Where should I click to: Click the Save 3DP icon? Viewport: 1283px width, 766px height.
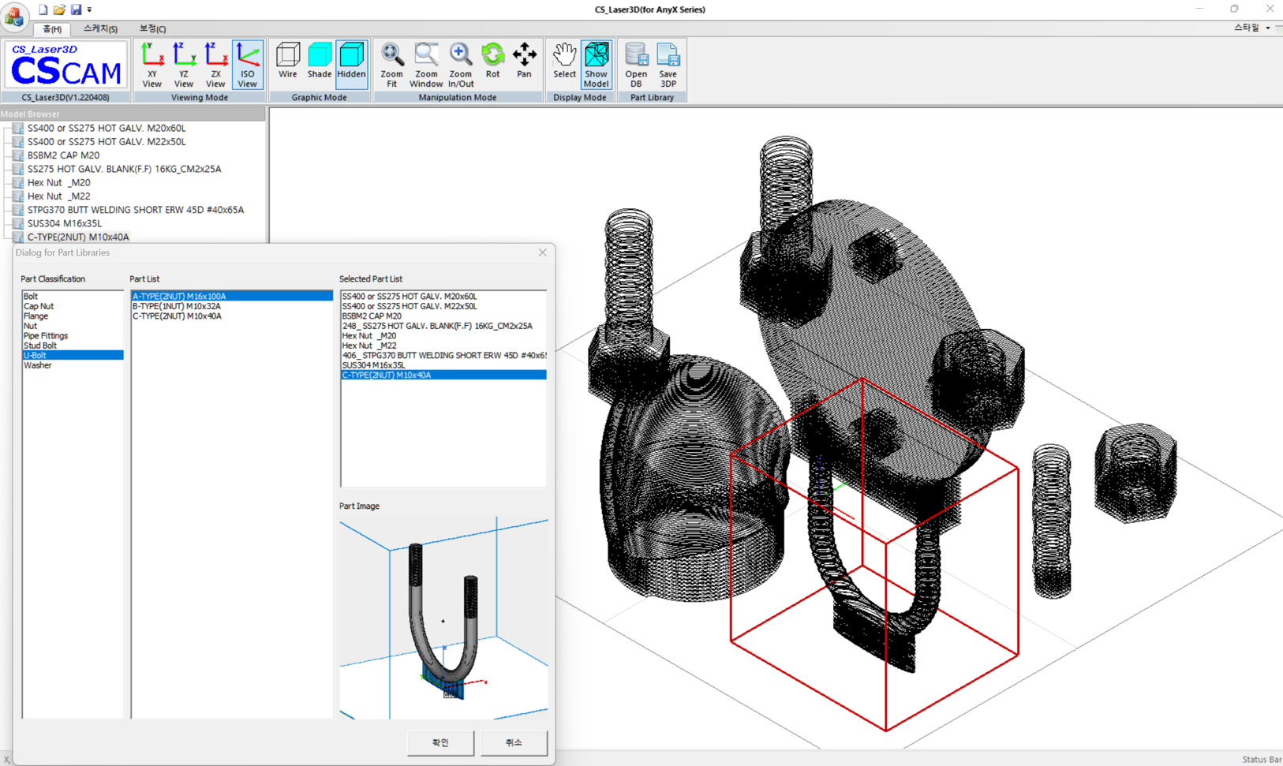[x=668, y=65]
